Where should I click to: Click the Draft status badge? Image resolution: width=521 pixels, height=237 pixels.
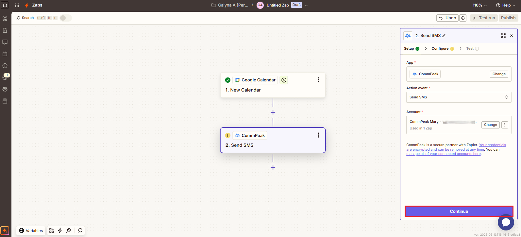pos(296,5)
